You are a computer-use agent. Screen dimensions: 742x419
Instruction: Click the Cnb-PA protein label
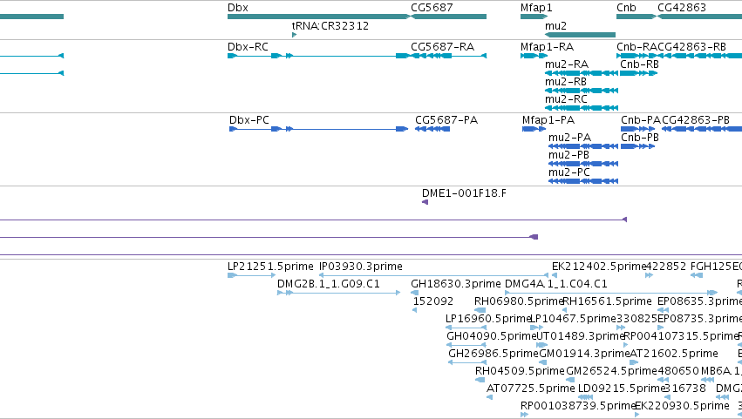641,120
